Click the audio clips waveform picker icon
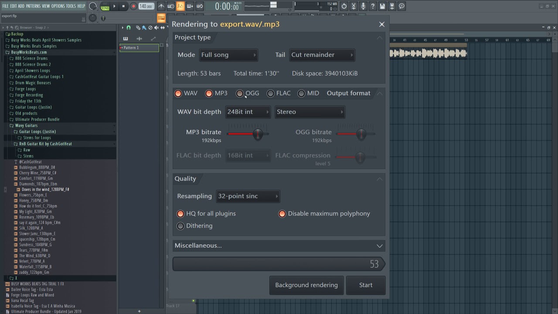This screenshot has height=314, width=558. pos(139,38)
